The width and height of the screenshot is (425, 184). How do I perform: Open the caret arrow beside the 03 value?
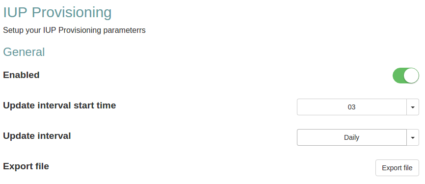click(x=413, y=107)
